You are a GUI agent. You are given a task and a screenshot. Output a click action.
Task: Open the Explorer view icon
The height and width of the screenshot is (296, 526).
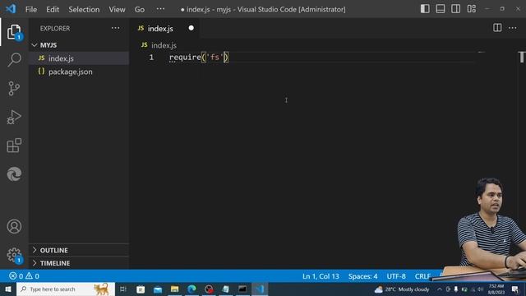14,32
